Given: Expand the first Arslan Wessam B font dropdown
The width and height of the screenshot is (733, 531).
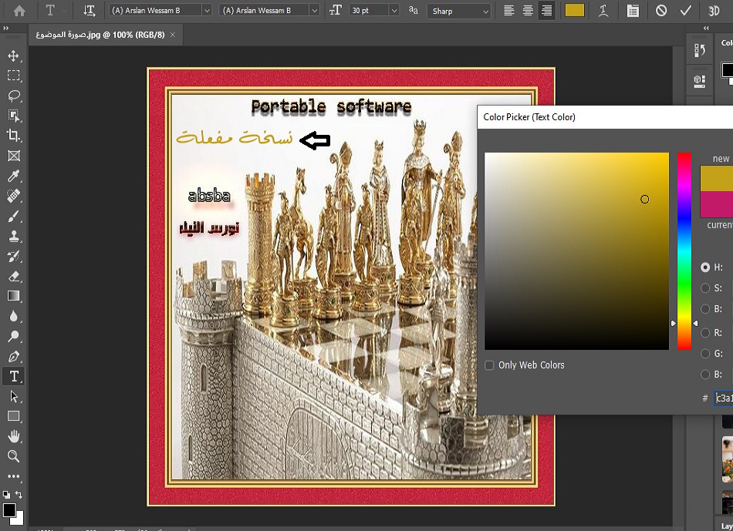Looking at the screenshot, I should click(206, 11).
